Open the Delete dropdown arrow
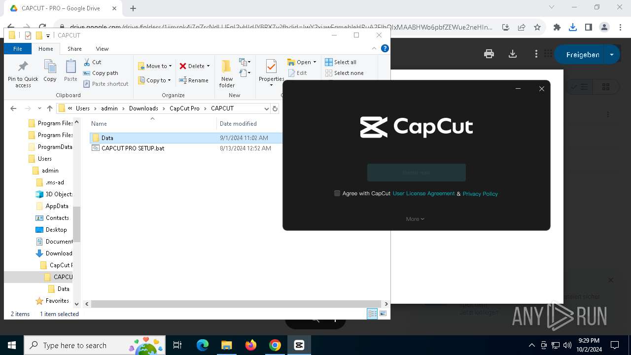Screen dimensions: 631x355 [x=208, y=66]
